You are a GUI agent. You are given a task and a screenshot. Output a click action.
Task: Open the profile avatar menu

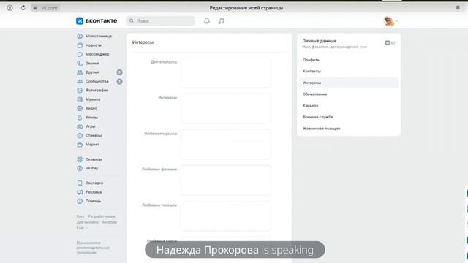click(390, 21)
